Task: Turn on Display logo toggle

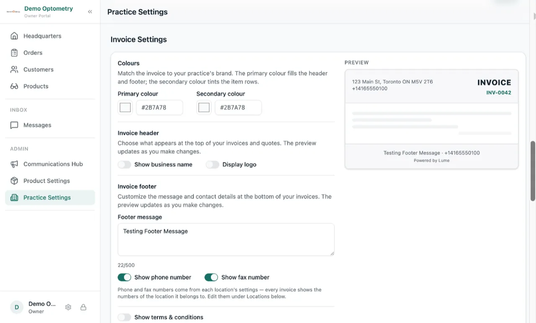Action: click(x=212, y=165)
